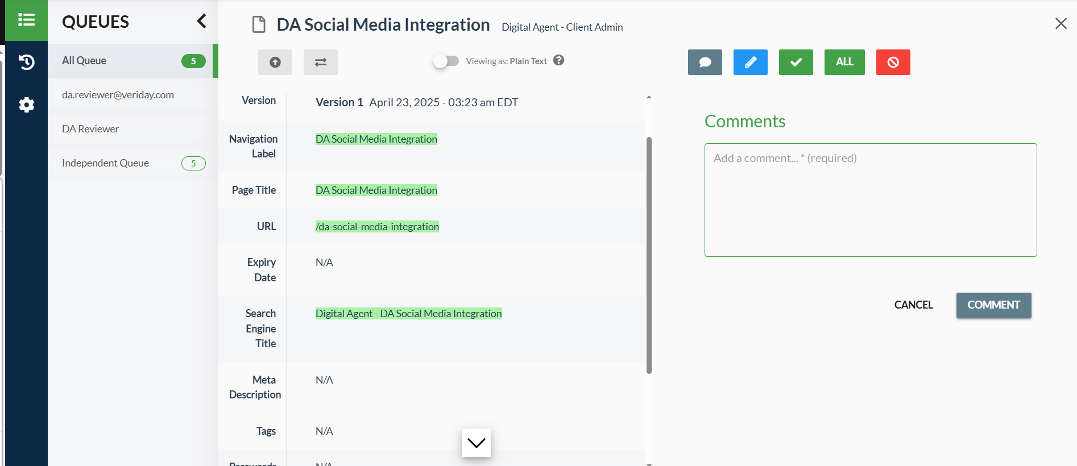Click the scroll-down chevron button
The width and height of the screenshot is (1077, 466).
click(x=477, y=443)
